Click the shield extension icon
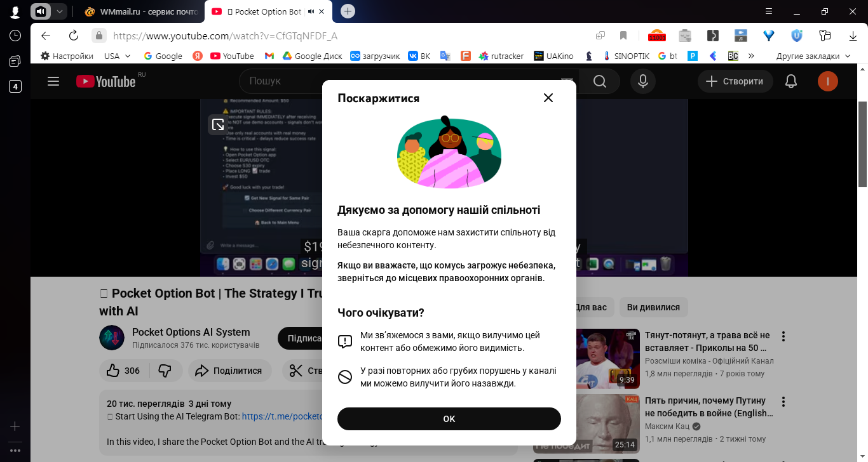 click(797, 36)
